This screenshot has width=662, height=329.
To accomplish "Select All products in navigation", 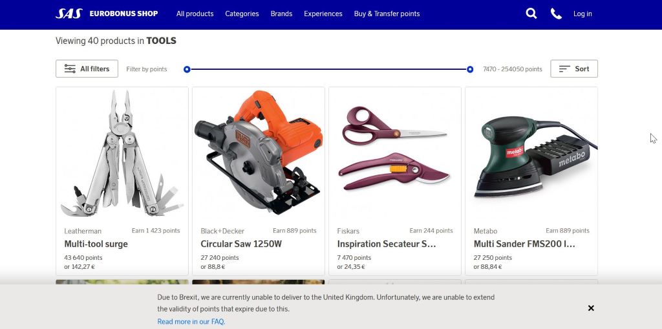I will [195, 14].
